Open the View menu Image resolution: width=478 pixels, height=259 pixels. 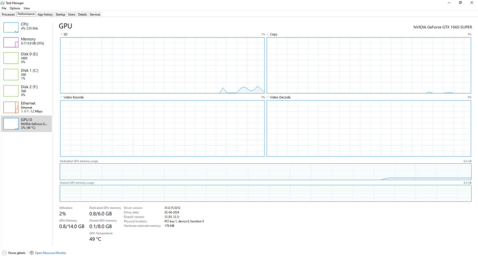click(27, 8)
